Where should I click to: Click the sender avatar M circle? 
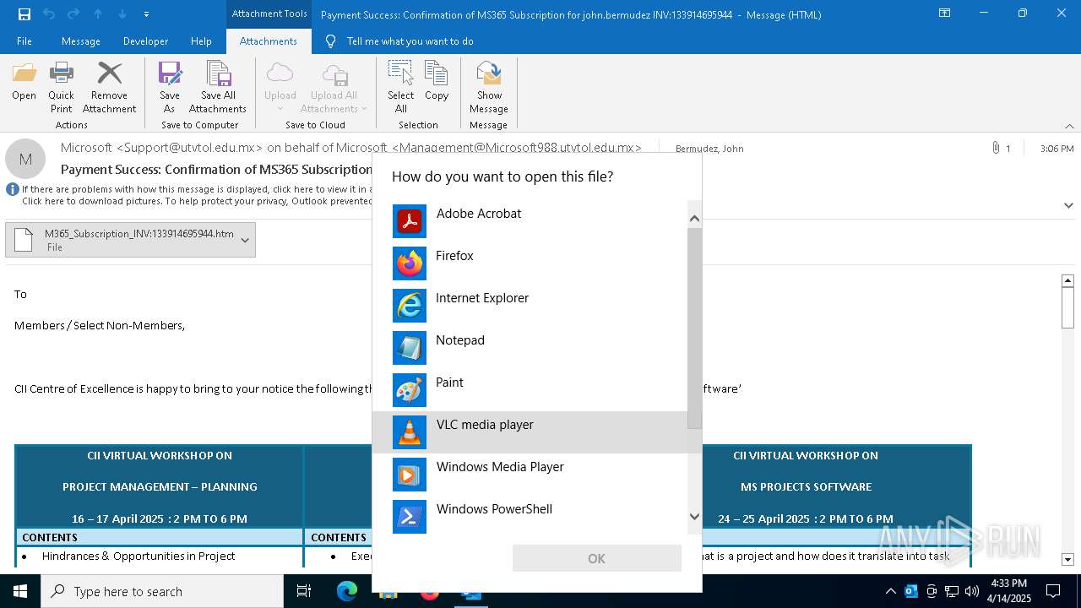[x=25, y=159]
